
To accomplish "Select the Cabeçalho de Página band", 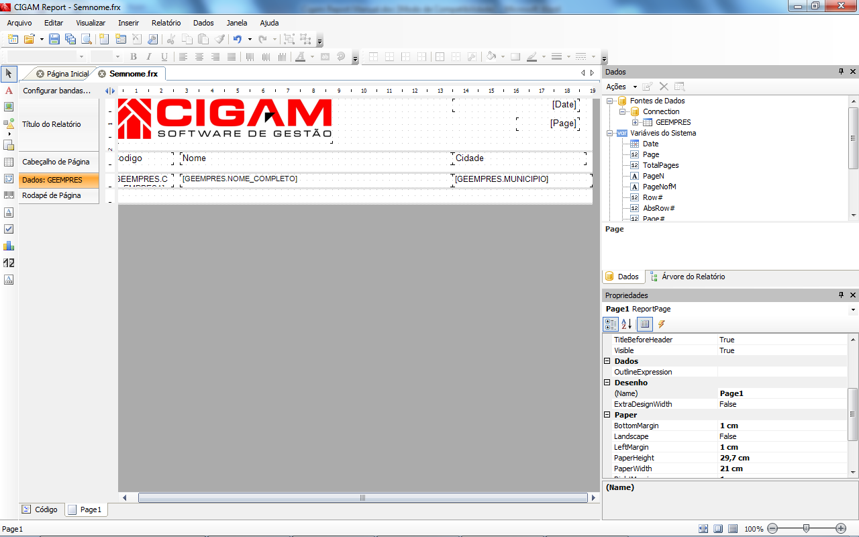I will (59, 162).
